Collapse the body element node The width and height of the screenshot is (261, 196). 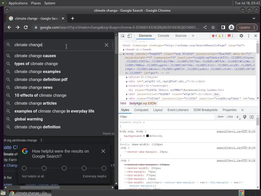pos(124,54)
